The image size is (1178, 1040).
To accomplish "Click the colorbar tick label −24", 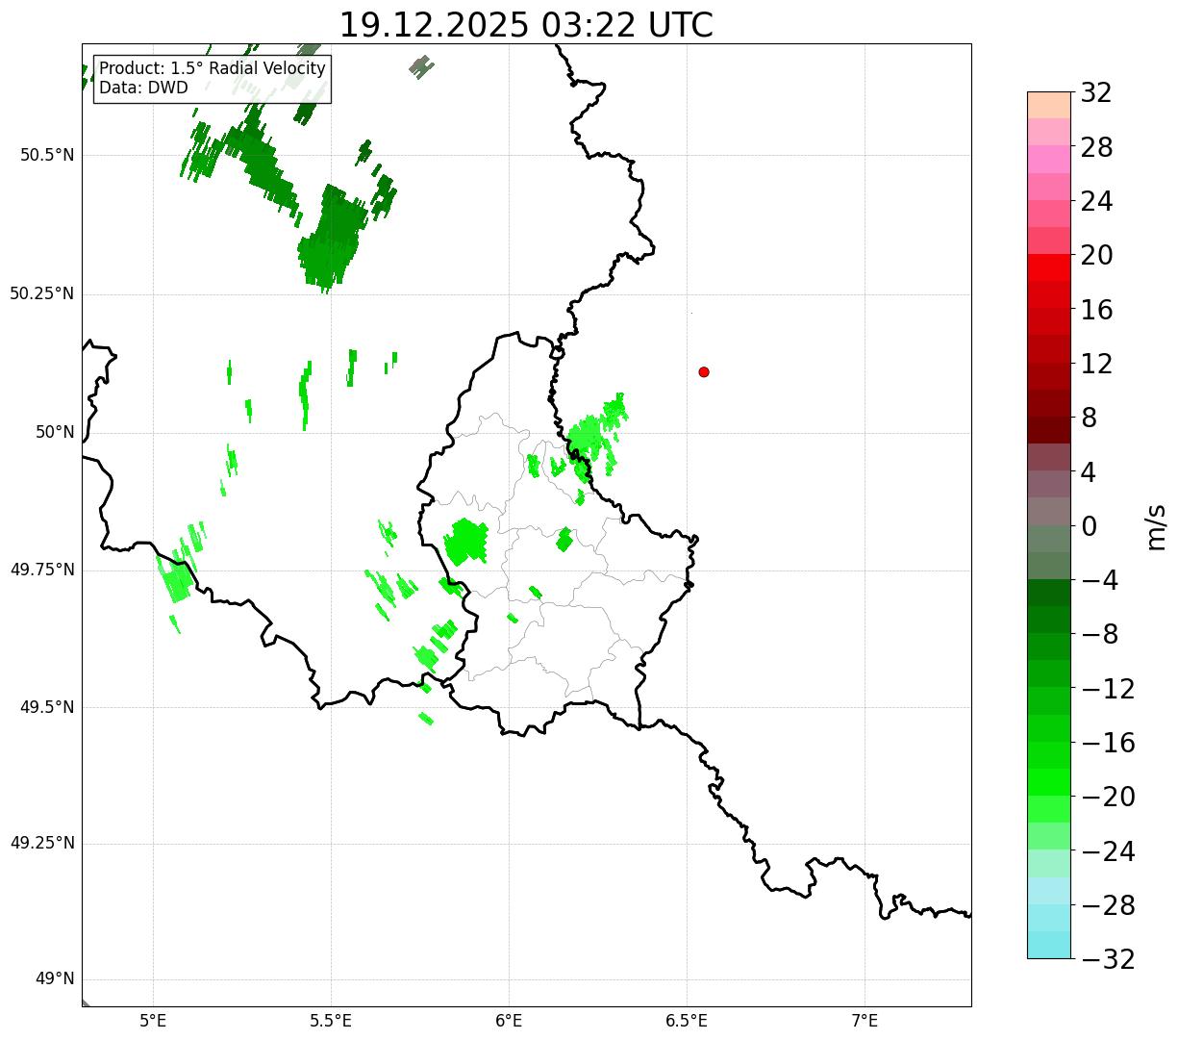I will click(x=1108, y=851).
